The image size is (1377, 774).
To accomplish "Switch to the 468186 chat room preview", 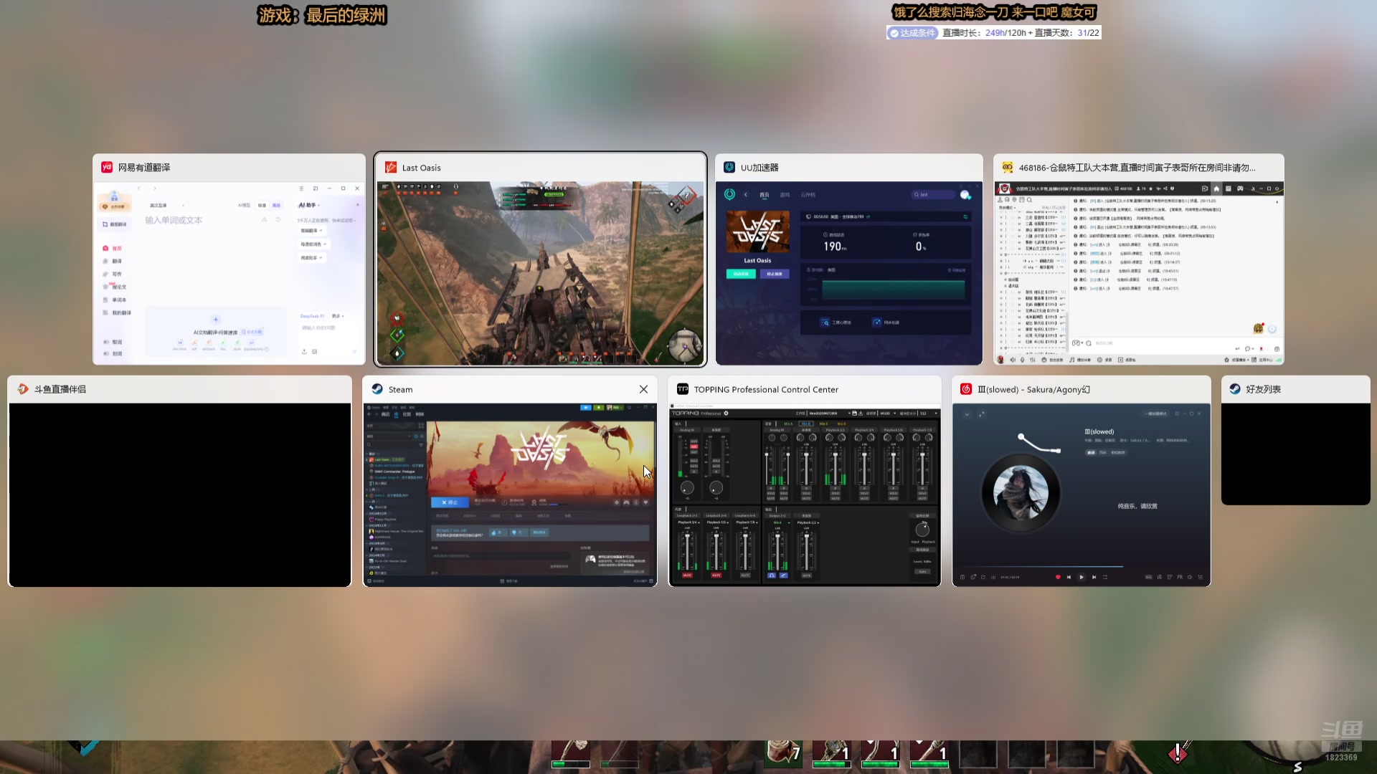I will tap(1139, 273).
